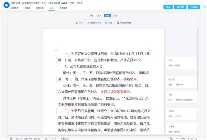Switch to the 正文 tab
This screenshot has height=140, width=207.
click(x=51, y=8)
